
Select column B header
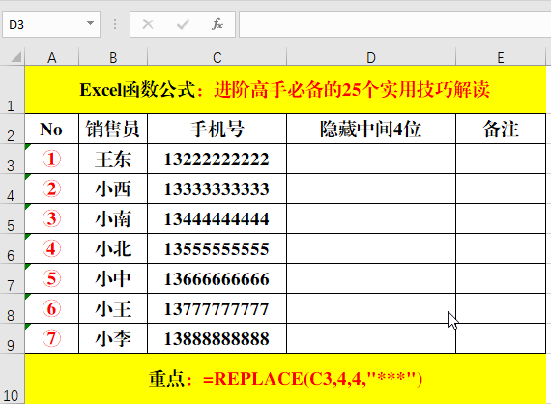tap(113, 57)
